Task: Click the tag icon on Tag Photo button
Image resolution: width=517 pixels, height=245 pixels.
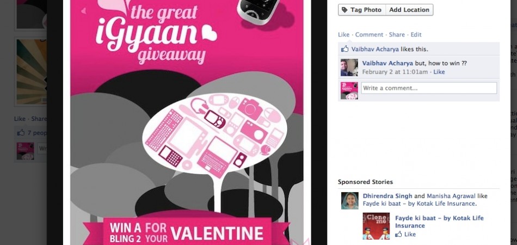Action: (344, 10)
